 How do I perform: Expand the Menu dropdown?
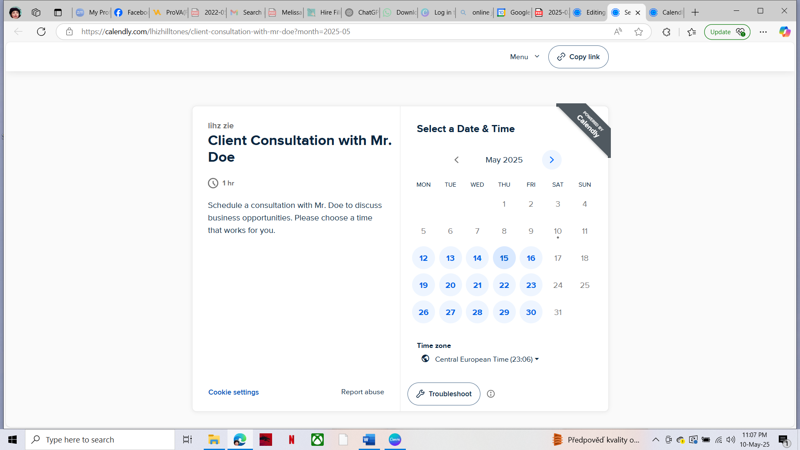point(524,57)
